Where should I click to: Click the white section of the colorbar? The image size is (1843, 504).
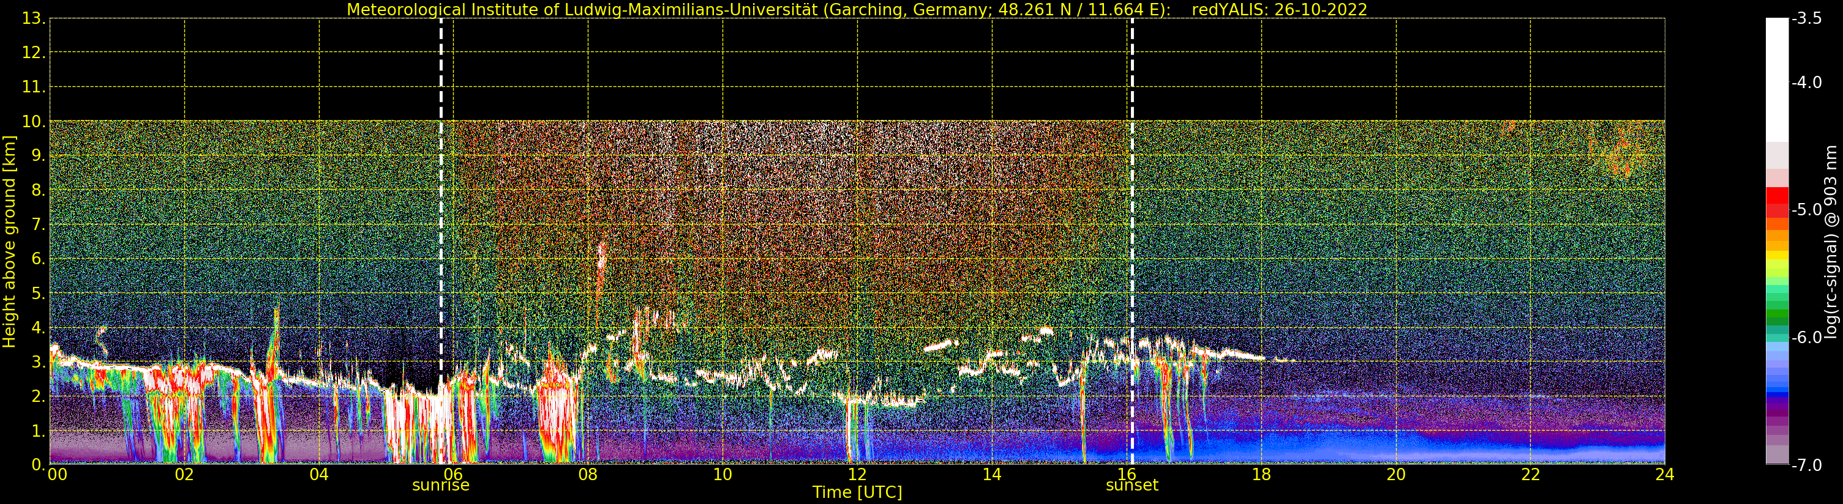1777,80
